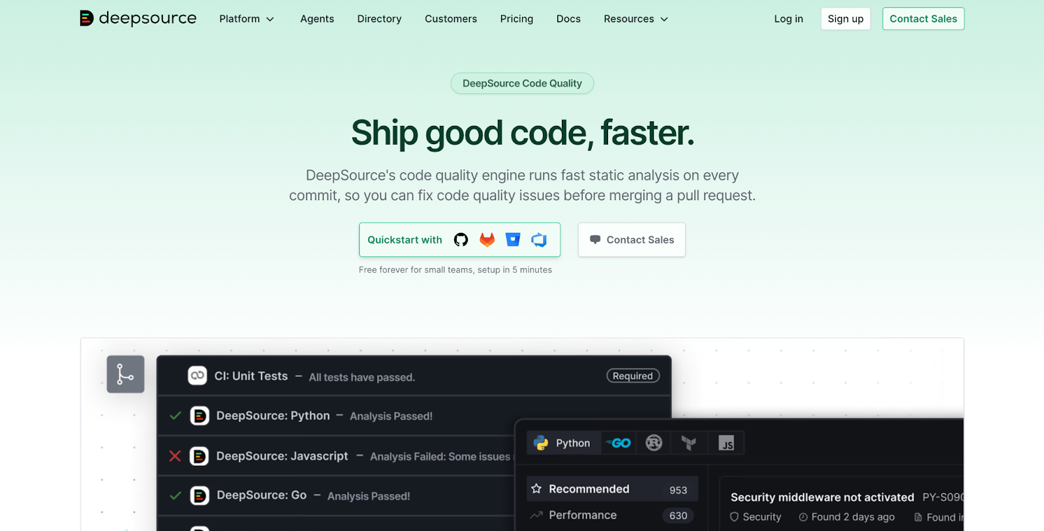The height and width of the screenshot is (531, 1044).
Task: Click the clock icon by Found 2 days ago
Action: (803, 517)
